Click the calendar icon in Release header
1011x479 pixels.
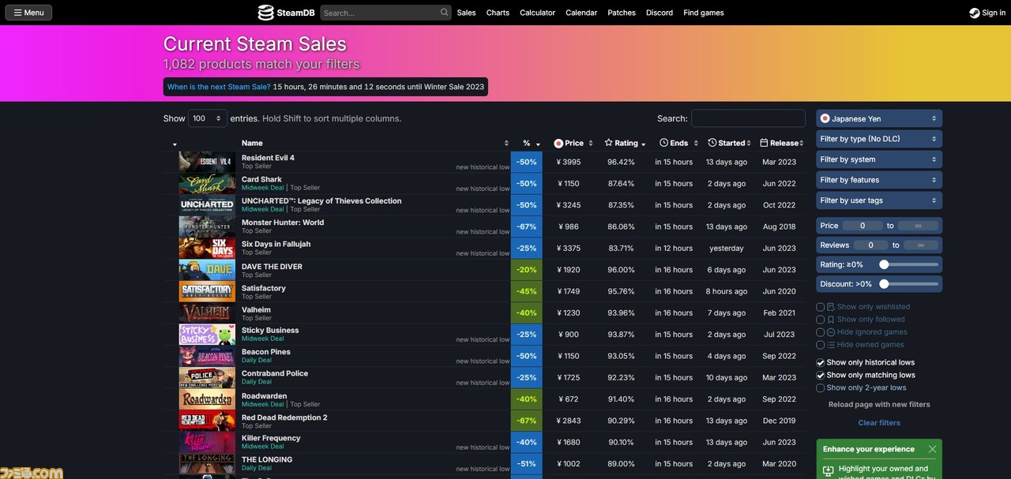(764, 143)
